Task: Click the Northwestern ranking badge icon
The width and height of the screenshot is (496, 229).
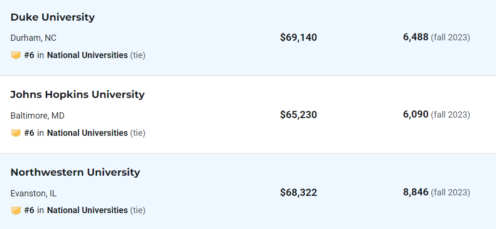Action: pos(16,210)
